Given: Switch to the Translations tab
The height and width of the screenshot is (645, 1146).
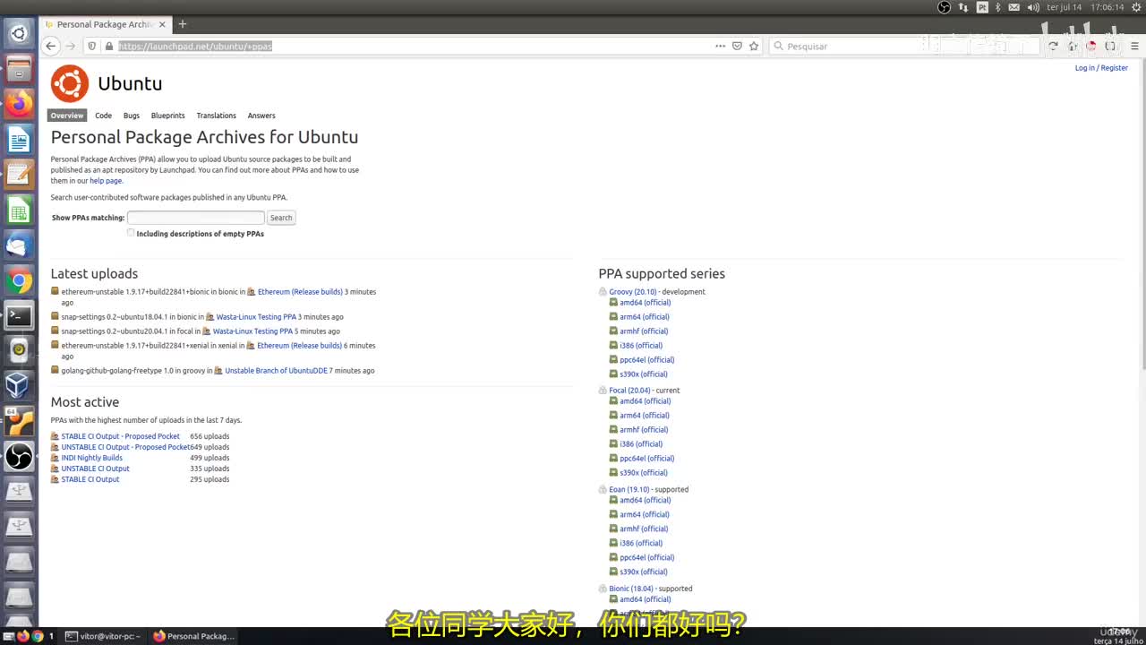Looking at the screenshot, I should (217, 116).
